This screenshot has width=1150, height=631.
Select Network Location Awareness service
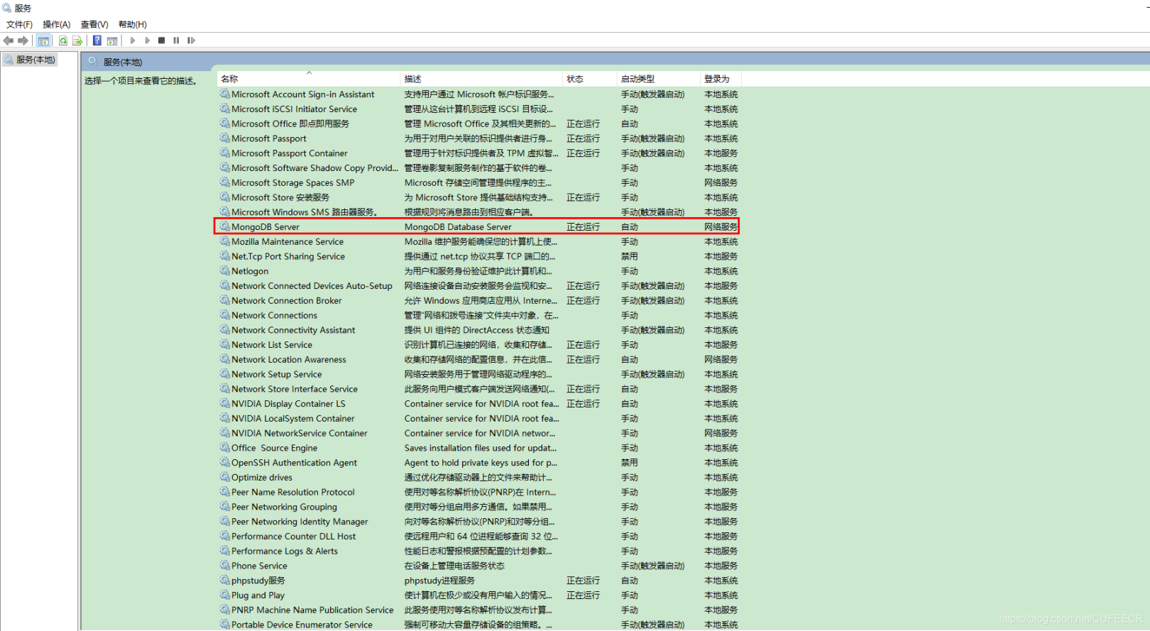(289, 360)
